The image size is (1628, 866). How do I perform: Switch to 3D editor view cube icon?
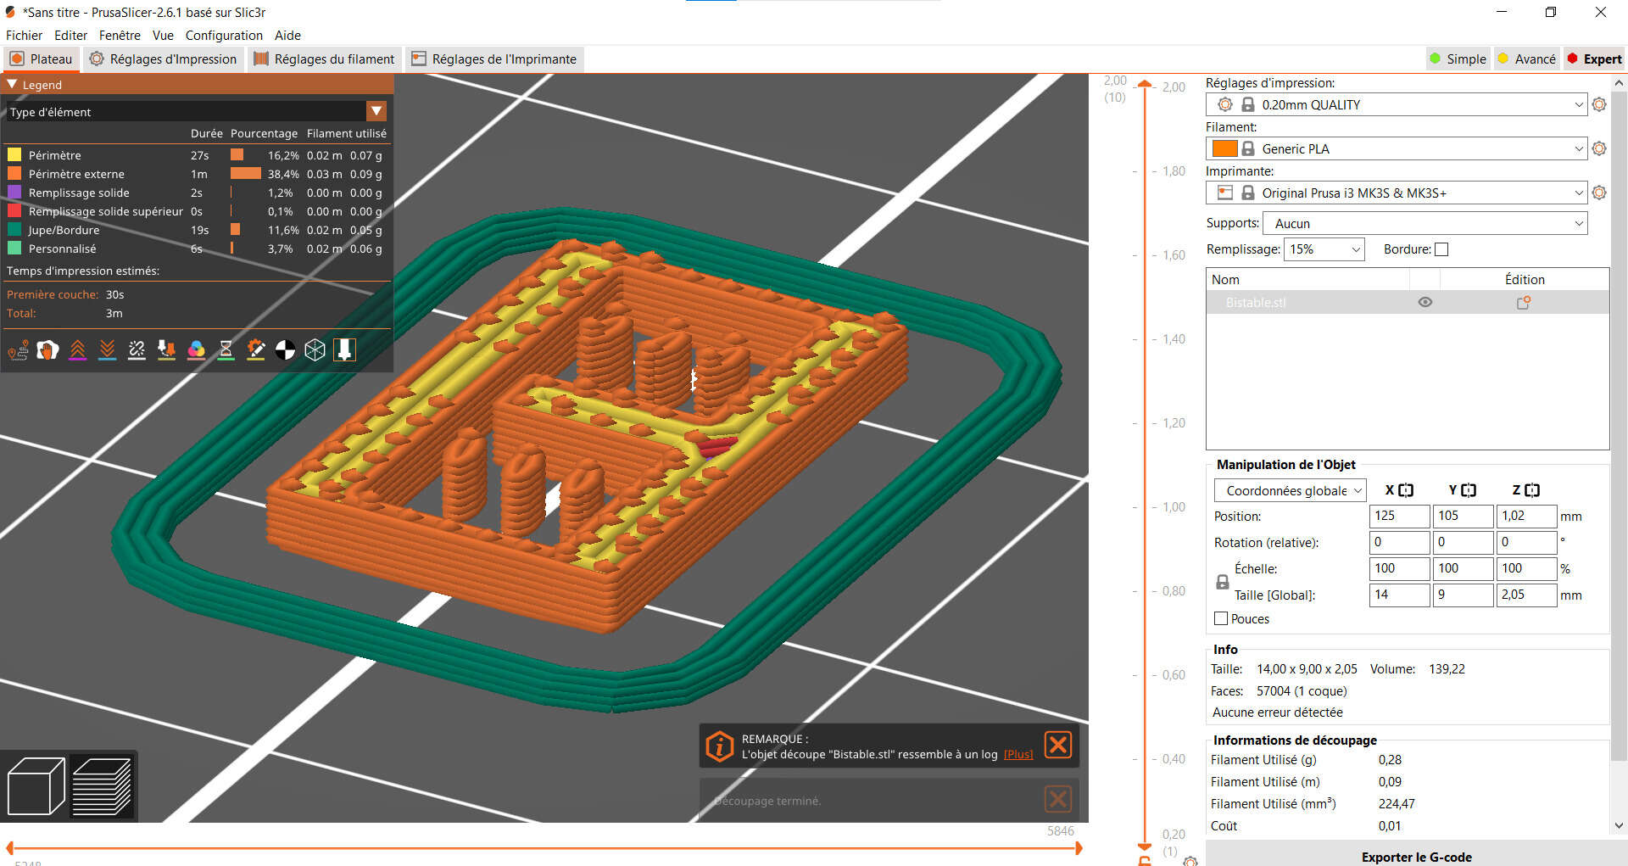[x=36, y=786]
